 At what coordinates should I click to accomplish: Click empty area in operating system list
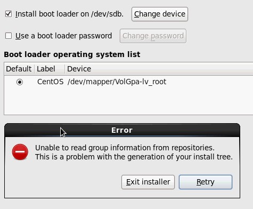click(128, 101)
